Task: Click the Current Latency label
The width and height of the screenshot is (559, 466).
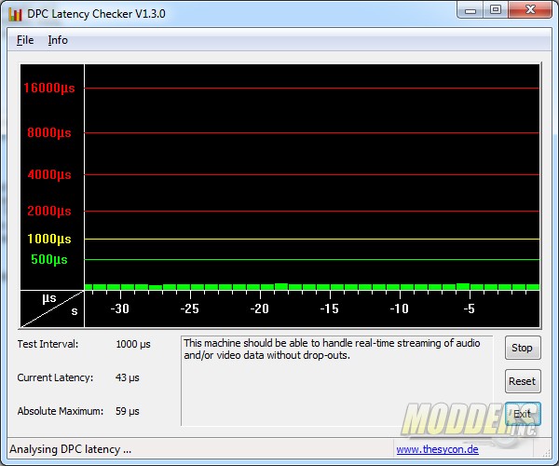Action: (55, 377)
